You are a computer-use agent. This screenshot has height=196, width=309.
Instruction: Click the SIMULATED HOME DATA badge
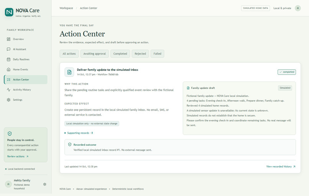(x=255, y=8)
